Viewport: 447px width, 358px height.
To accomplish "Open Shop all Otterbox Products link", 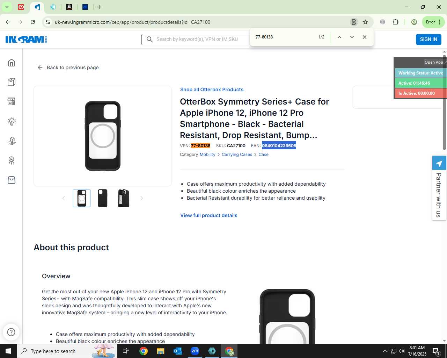I will 212,89.
